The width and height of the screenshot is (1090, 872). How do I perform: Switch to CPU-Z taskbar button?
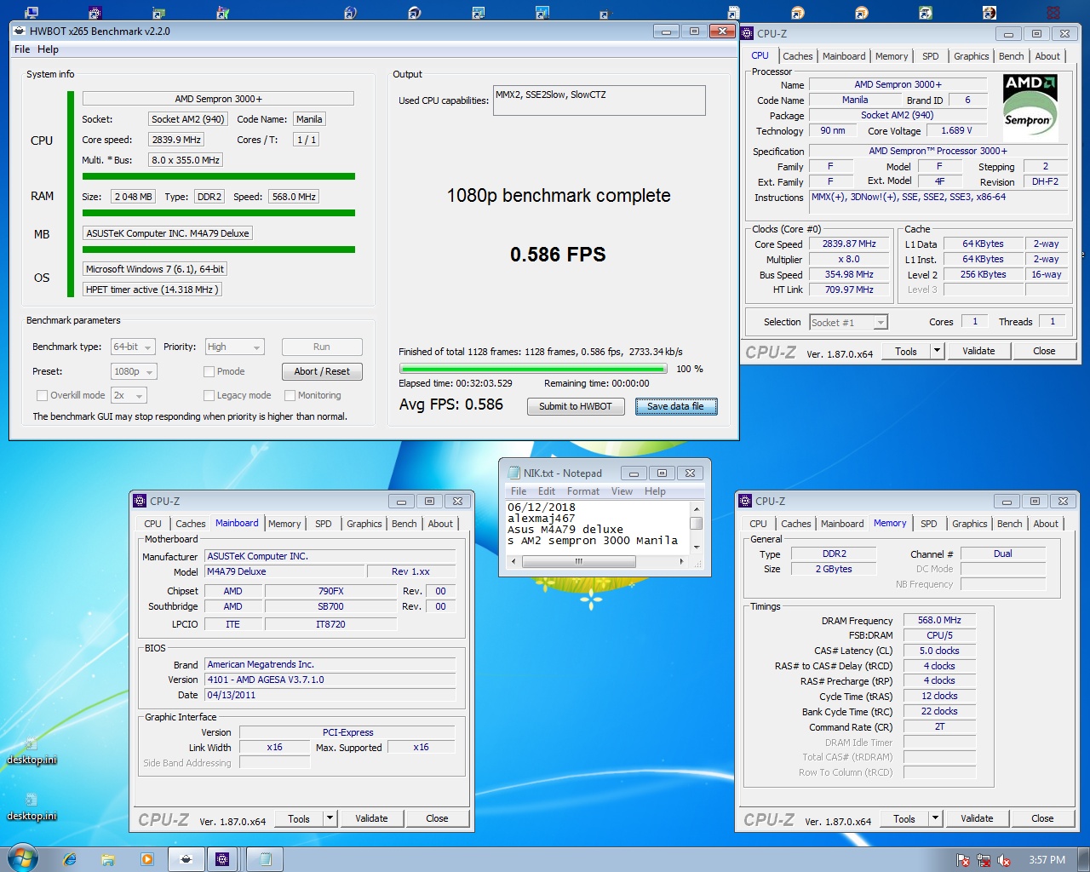click(222, 859)
